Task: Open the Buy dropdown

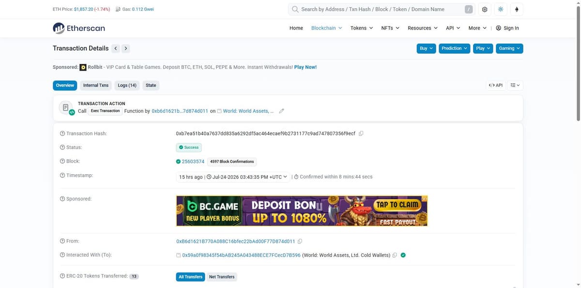Action: [x=426, y=48]
